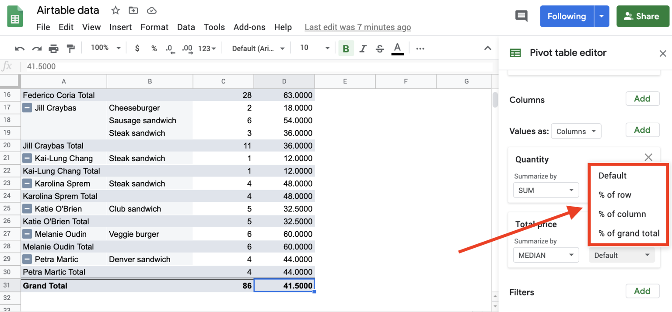Format selection as currency
This screenshot has height=312, width=672.
(137, 48)
